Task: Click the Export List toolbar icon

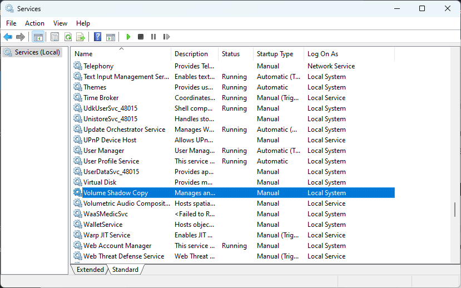Action: [81, 37]
